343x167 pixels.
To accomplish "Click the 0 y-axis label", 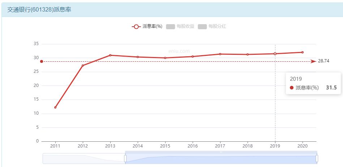I will (x=37, y=141).
